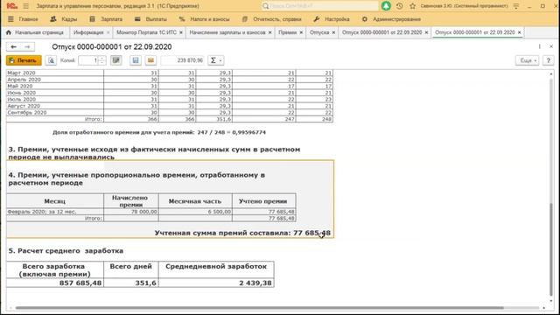Screen dimensions: 560x315
Task: Click the 1C logo icon
Action: coord(11,6)
